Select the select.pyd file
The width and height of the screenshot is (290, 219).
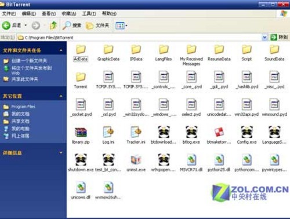[191, 108]
